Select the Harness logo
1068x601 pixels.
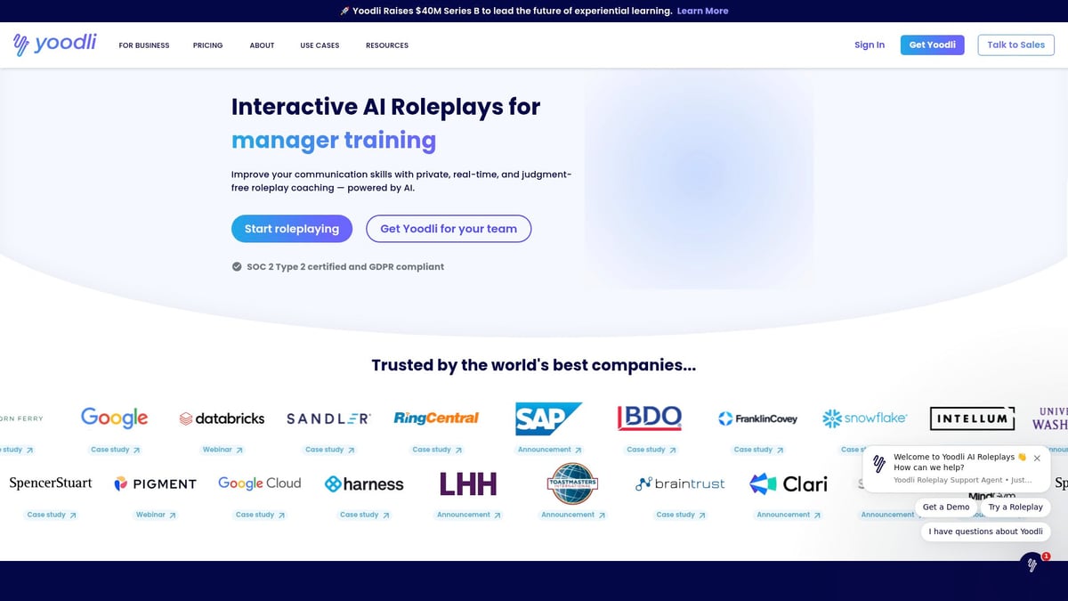tap(364, 483)
